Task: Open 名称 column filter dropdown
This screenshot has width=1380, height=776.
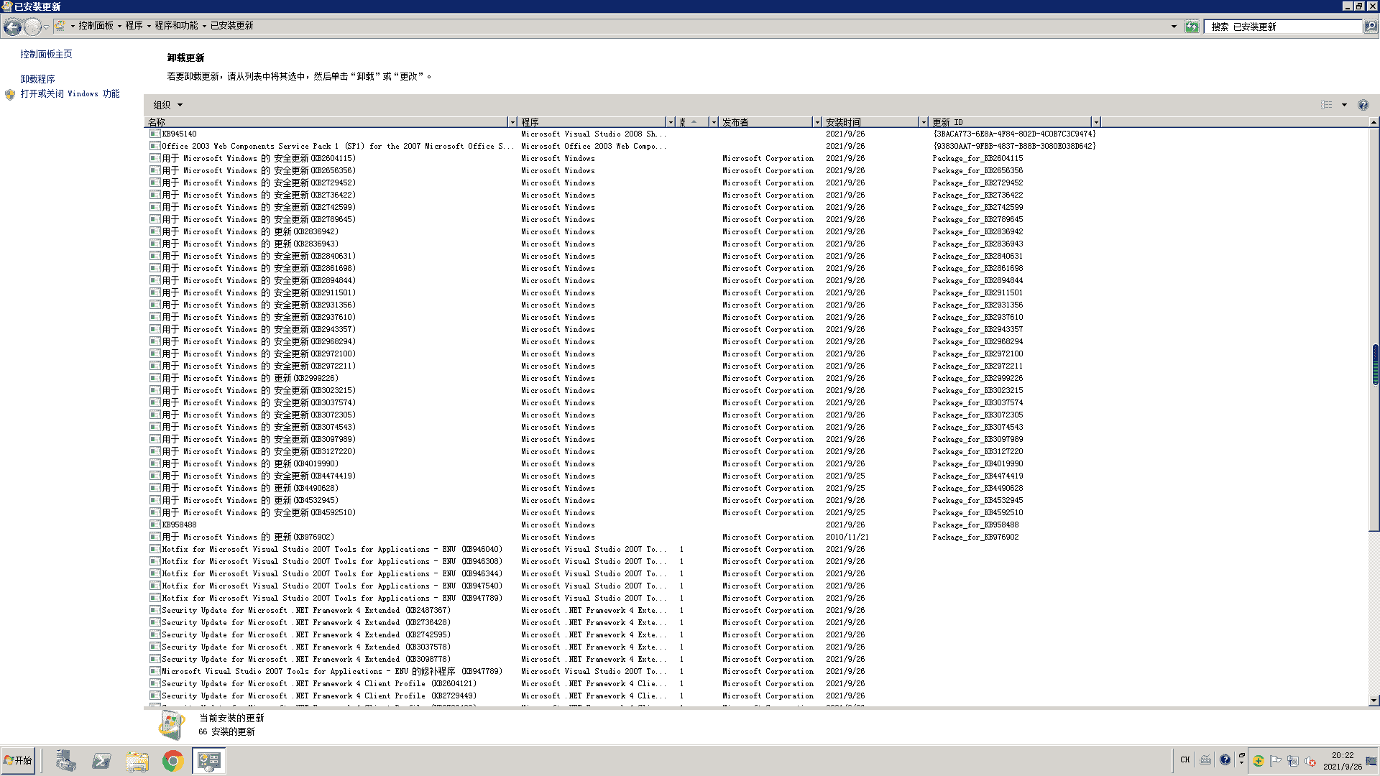Action: pyautogui.click(x=512, y=122)
